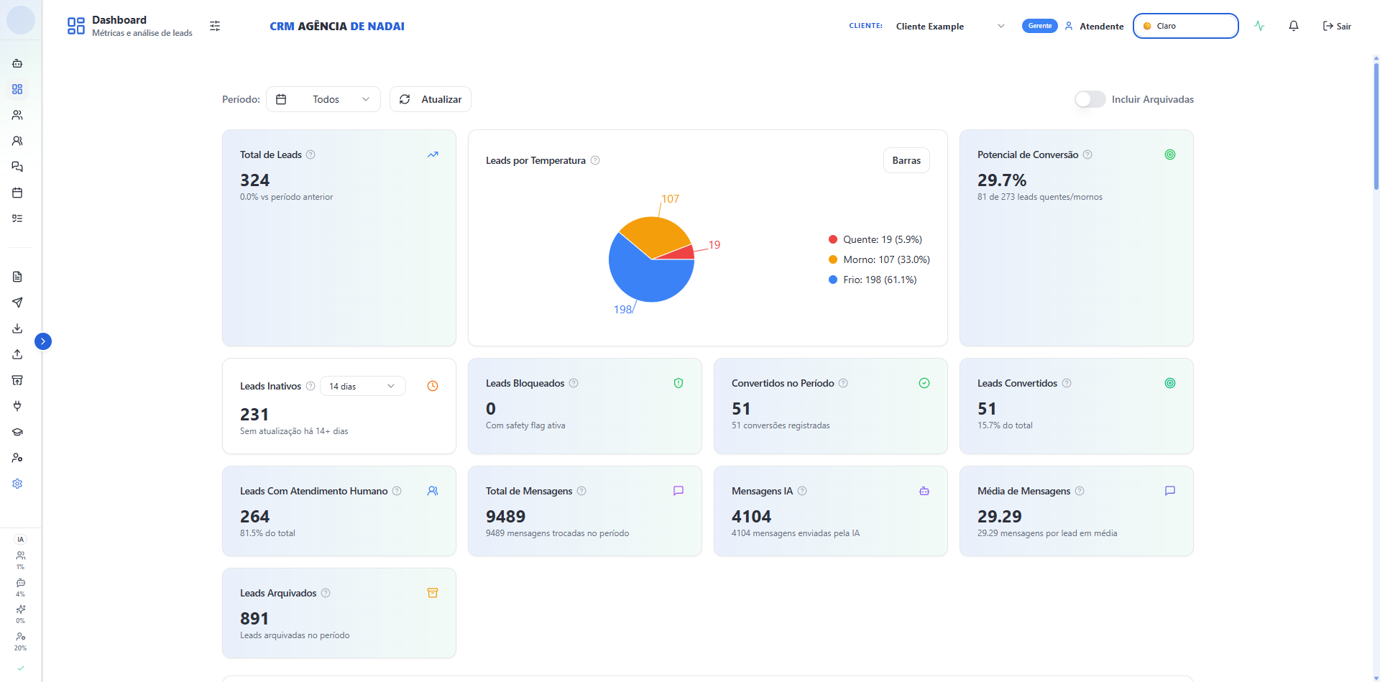Select the dashboard grid icon in sidebar
The width and height of the screenshot is (1380, 682).
point(17,89)
